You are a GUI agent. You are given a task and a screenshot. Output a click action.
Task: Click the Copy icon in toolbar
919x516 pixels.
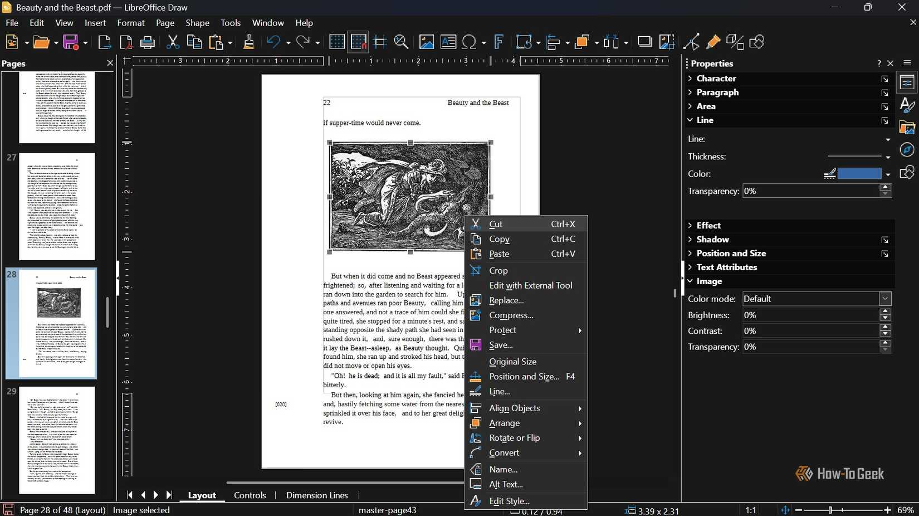[x=194, y=42]
